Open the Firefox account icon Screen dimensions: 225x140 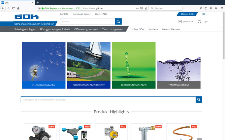coord(211,8)
